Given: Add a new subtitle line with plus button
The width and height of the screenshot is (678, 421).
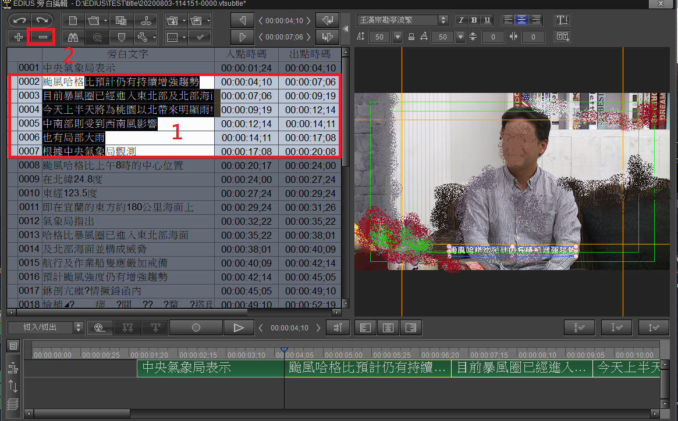Looking at the screenshot, I should pos(19,38).
